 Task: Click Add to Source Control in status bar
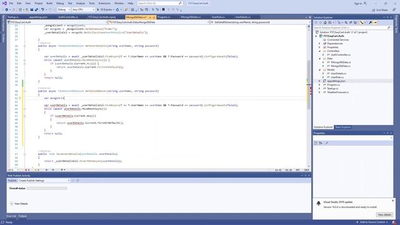coord(372,222)
